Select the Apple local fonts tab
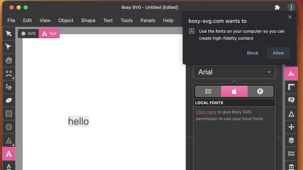Screen dimensions: 303x170 point(234,91)
